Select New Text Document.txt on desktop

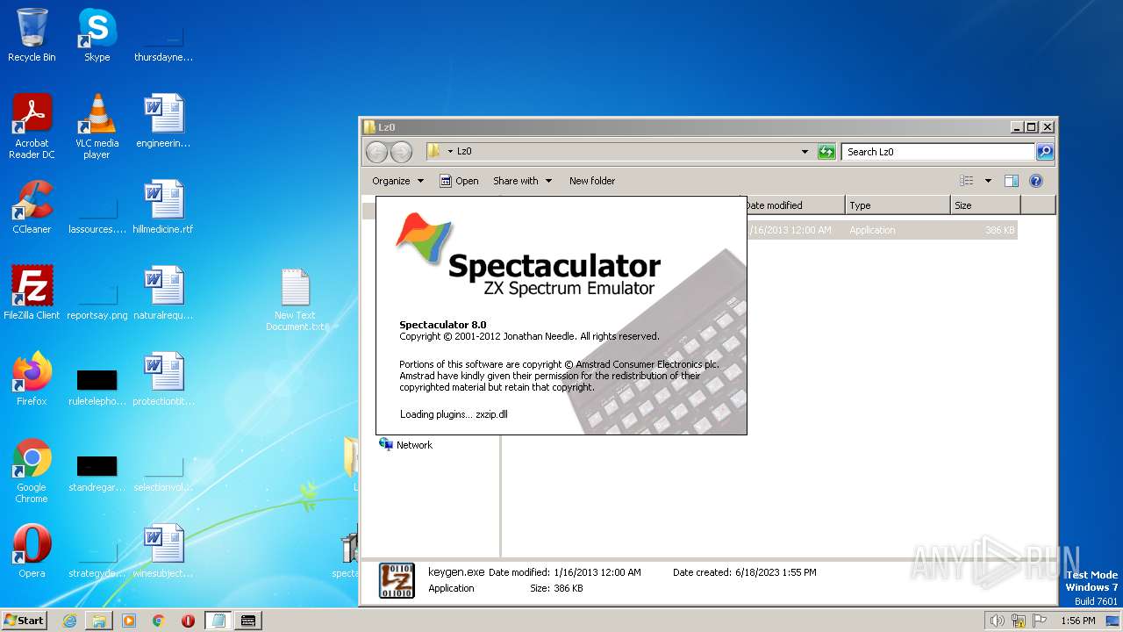click(x=296, y=299)
